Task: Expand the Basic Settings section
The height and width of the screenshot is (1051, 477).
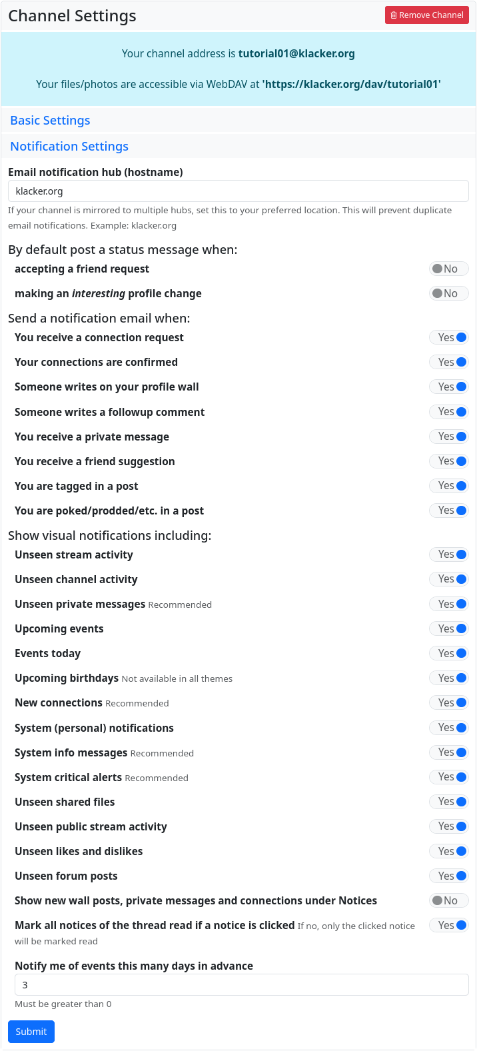Action: [x=50, y=121]
